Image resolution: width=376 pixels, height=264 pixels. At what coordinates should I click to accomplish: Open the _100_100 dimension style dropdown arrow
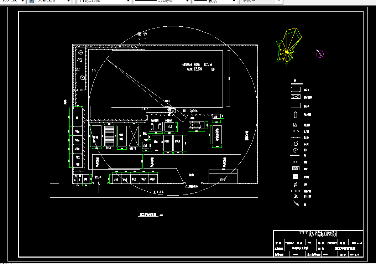tap(22, 1)
